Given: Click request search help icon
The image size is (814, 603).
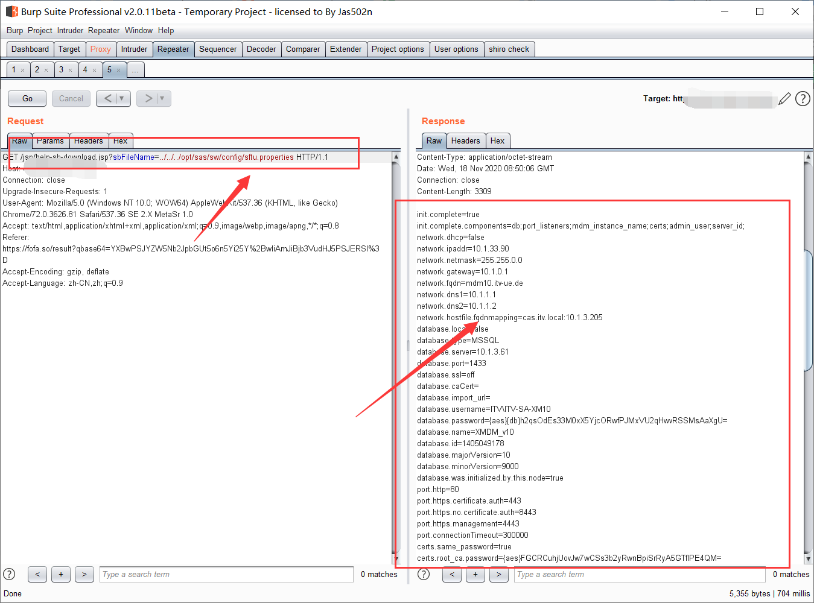Looking at the screenshot, I should pyautogui.click(x=9, y=574).
